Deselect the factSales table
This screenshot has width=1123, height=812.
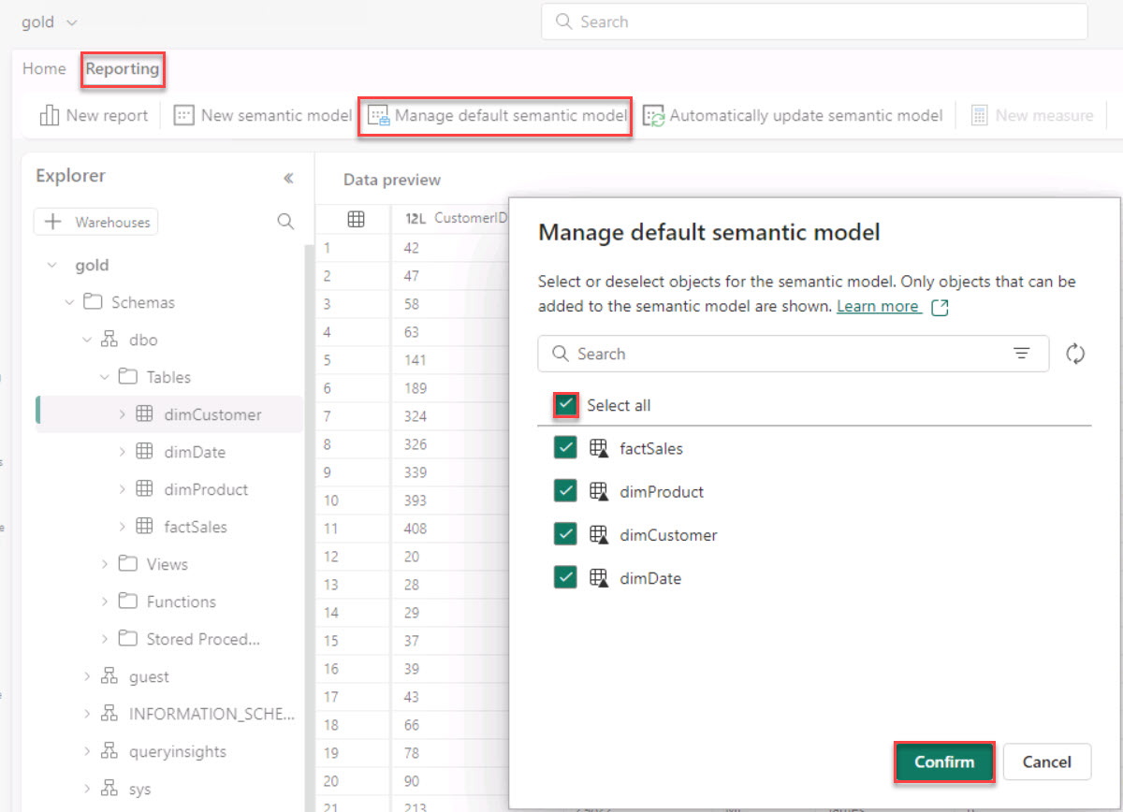(x=565, y=447)
